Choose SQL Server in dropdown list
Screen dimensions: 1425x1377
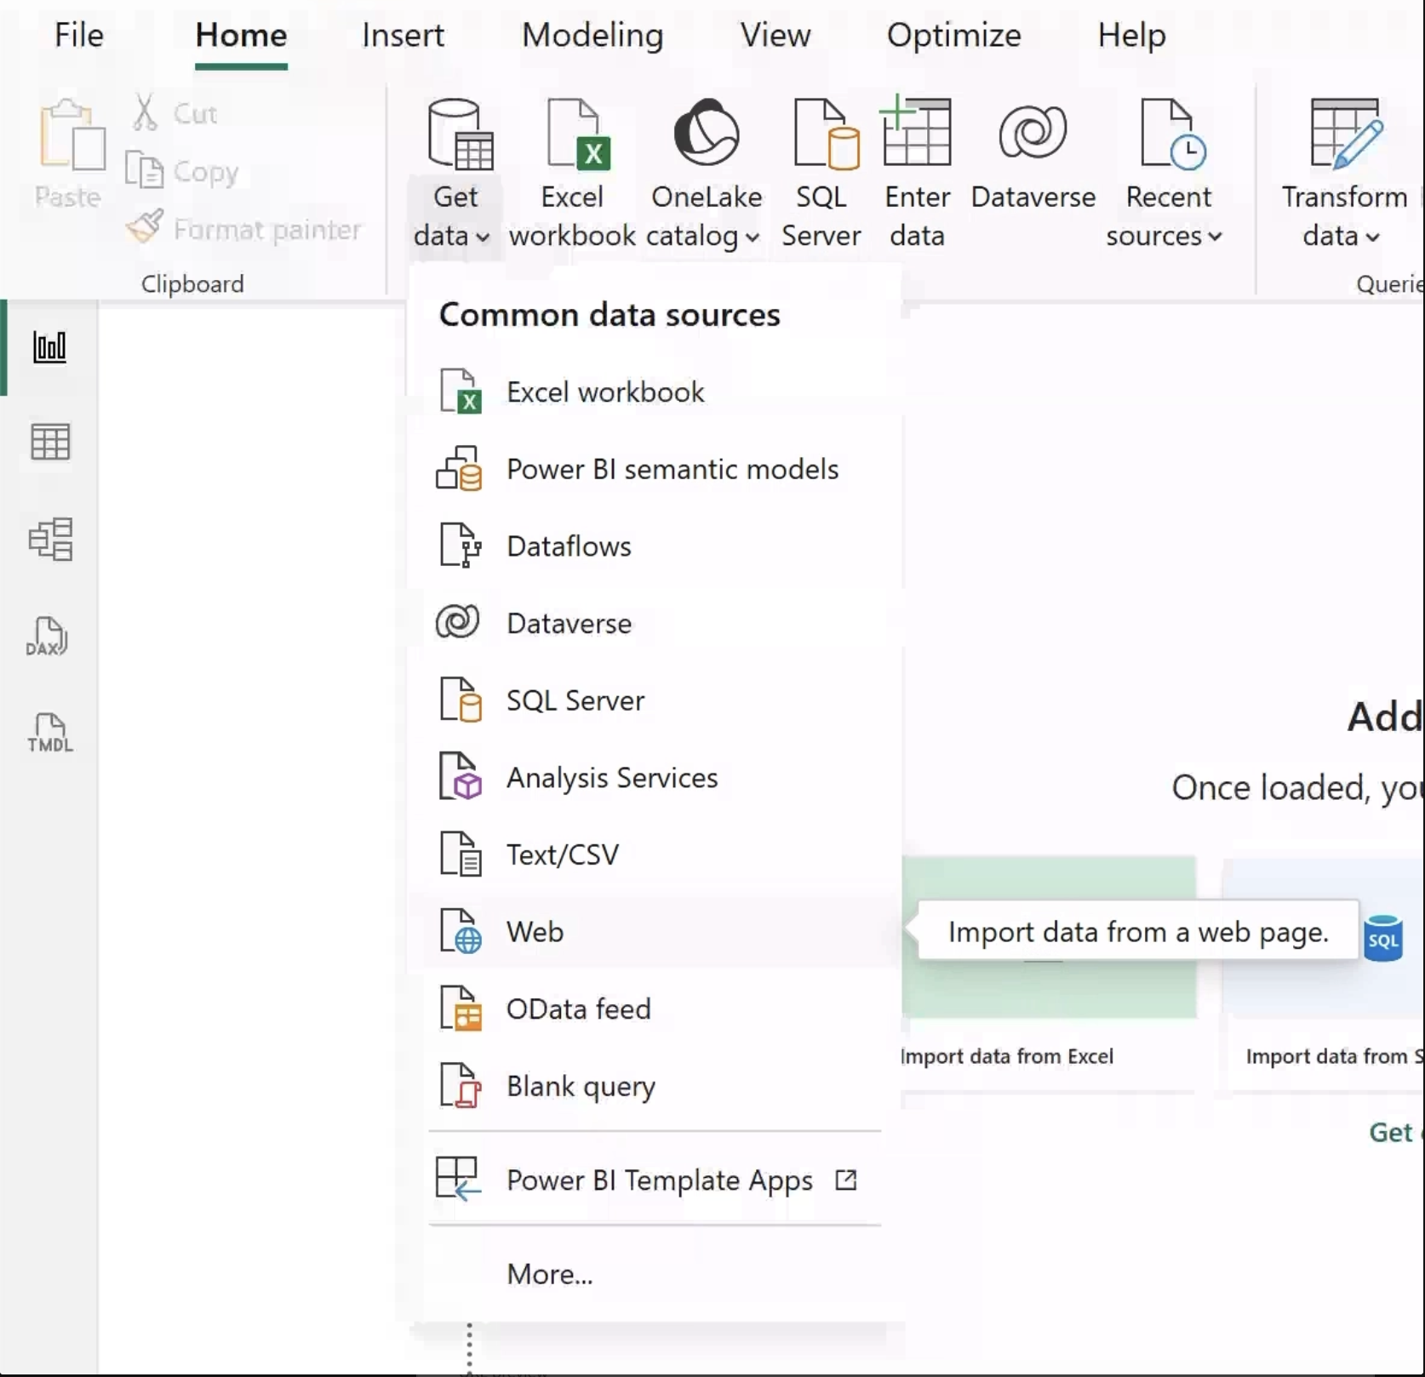(x=655, y=700)
